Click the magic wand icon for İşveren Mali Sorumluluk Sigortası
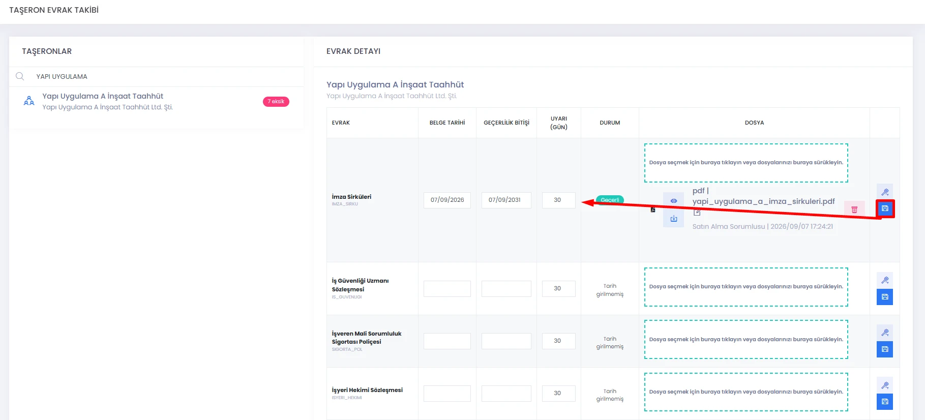The height and width of the screenshot is (420, 925). [x=885, y=333]
